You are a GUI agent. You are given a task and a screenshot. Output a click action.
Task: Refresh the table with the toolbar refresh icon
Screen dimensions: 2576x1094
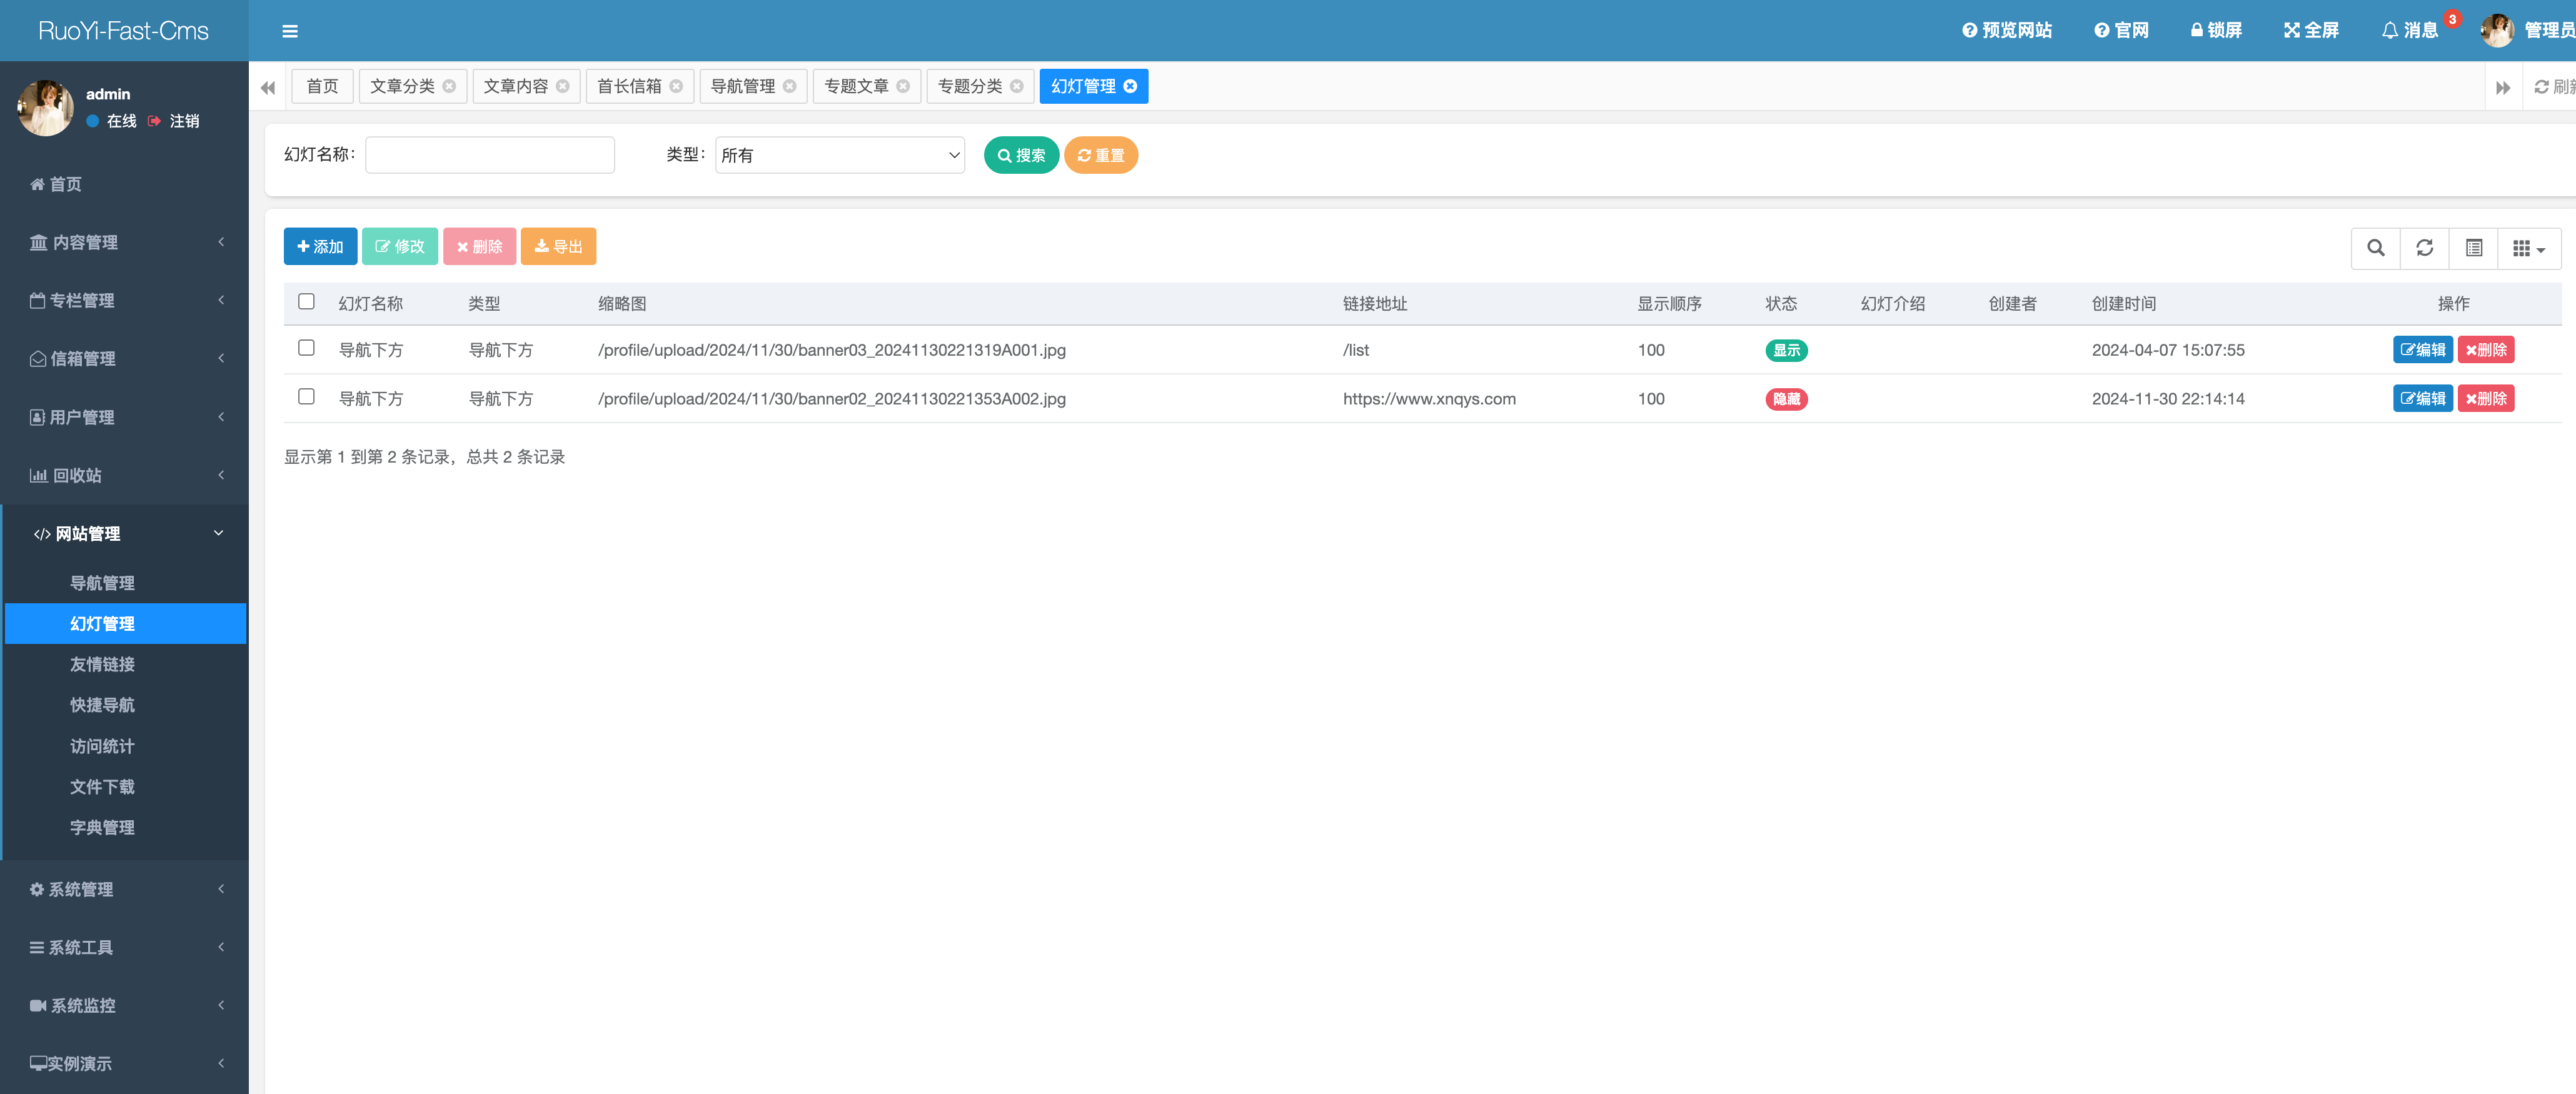(2424, 248)
